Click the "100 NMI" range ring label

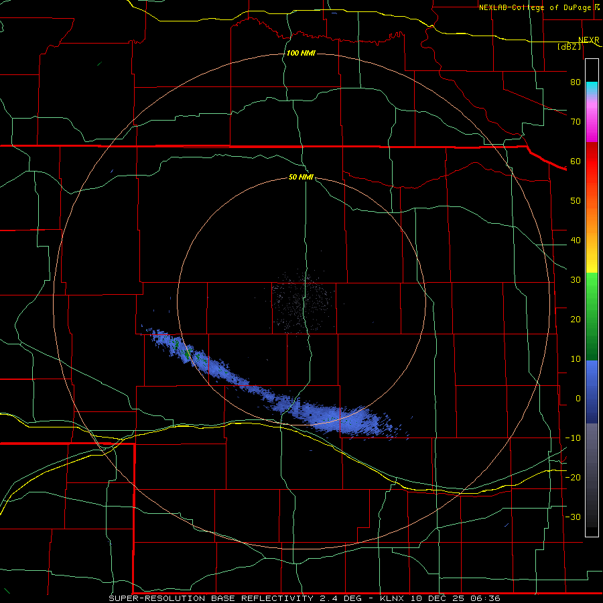pyautogui.click(x=301, y=53)
